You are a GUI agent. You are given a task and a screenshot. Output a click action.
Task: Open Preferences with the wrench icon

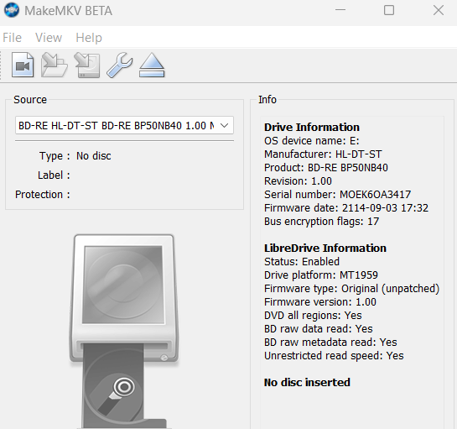[x=120, y=65]
